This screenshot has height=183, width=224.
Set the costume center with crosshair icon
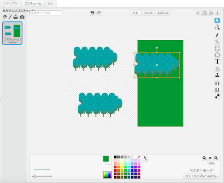coord(217,13)
